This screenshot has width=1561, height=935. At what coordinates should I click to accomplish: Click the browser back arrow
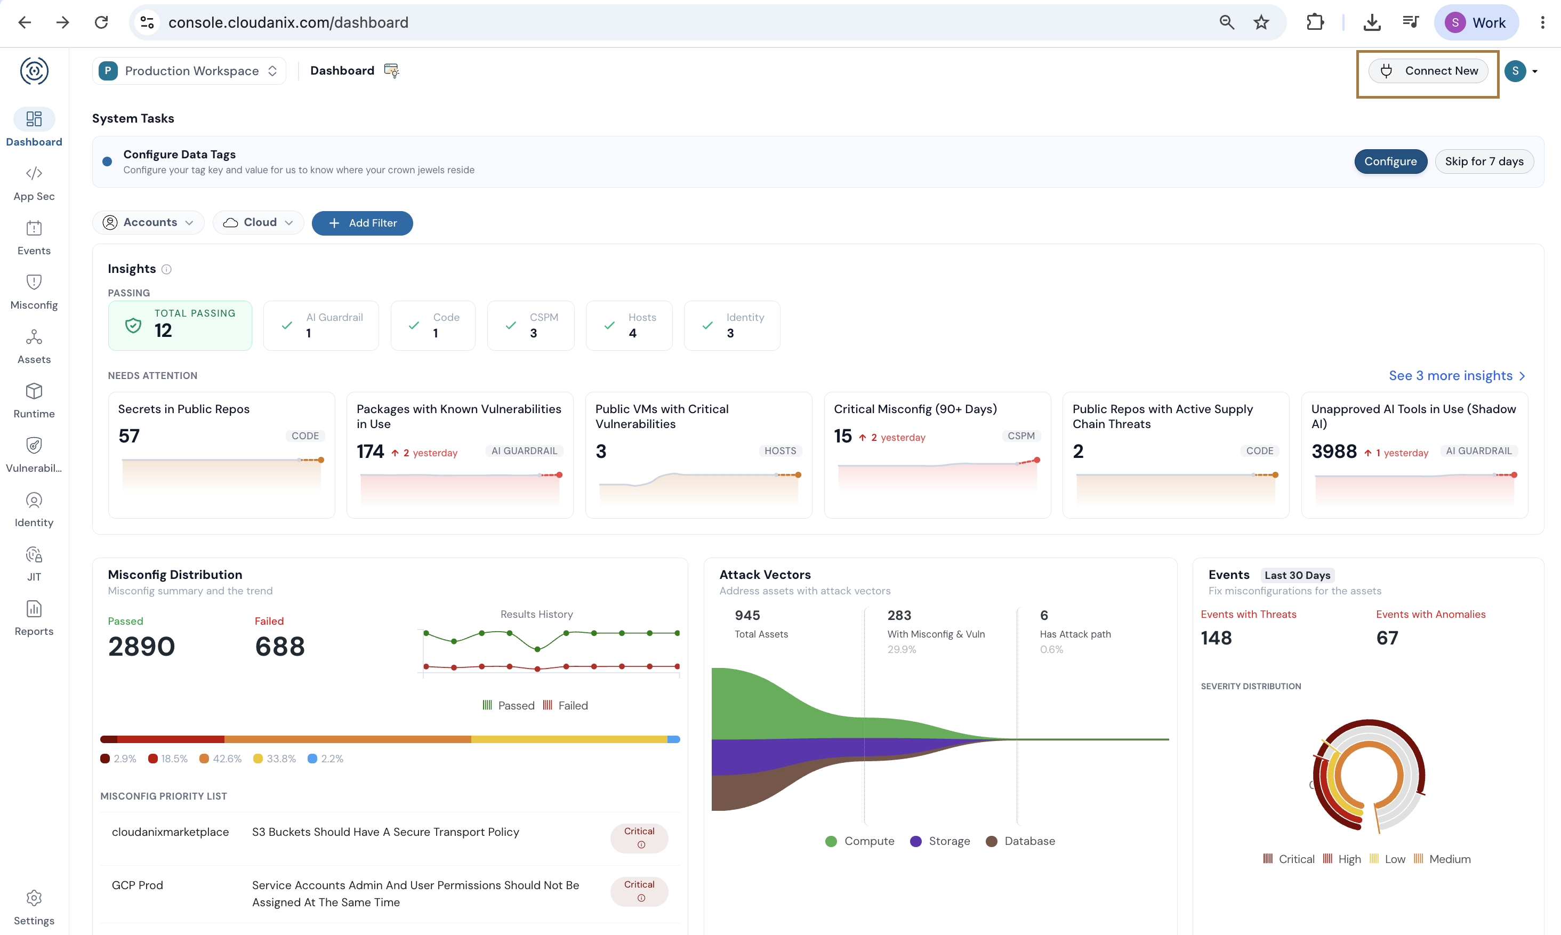click(x=25, y=23)
